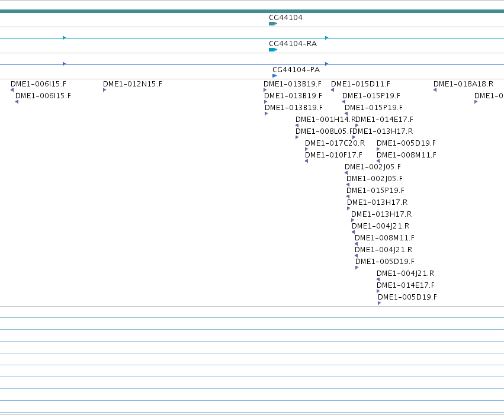Click the purple arrow under DME1-018A18.R
The image size is (504, 415).
pos(435,90)
